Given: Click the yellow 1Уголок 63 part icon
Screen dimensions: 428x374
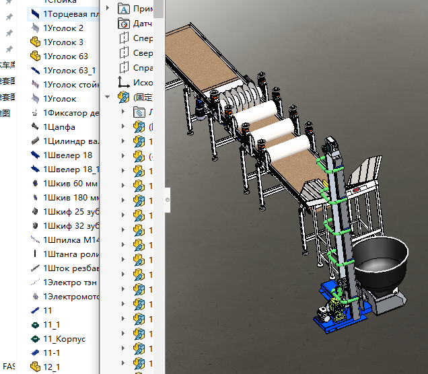Looking at the screenshot, I should (35, 57).
